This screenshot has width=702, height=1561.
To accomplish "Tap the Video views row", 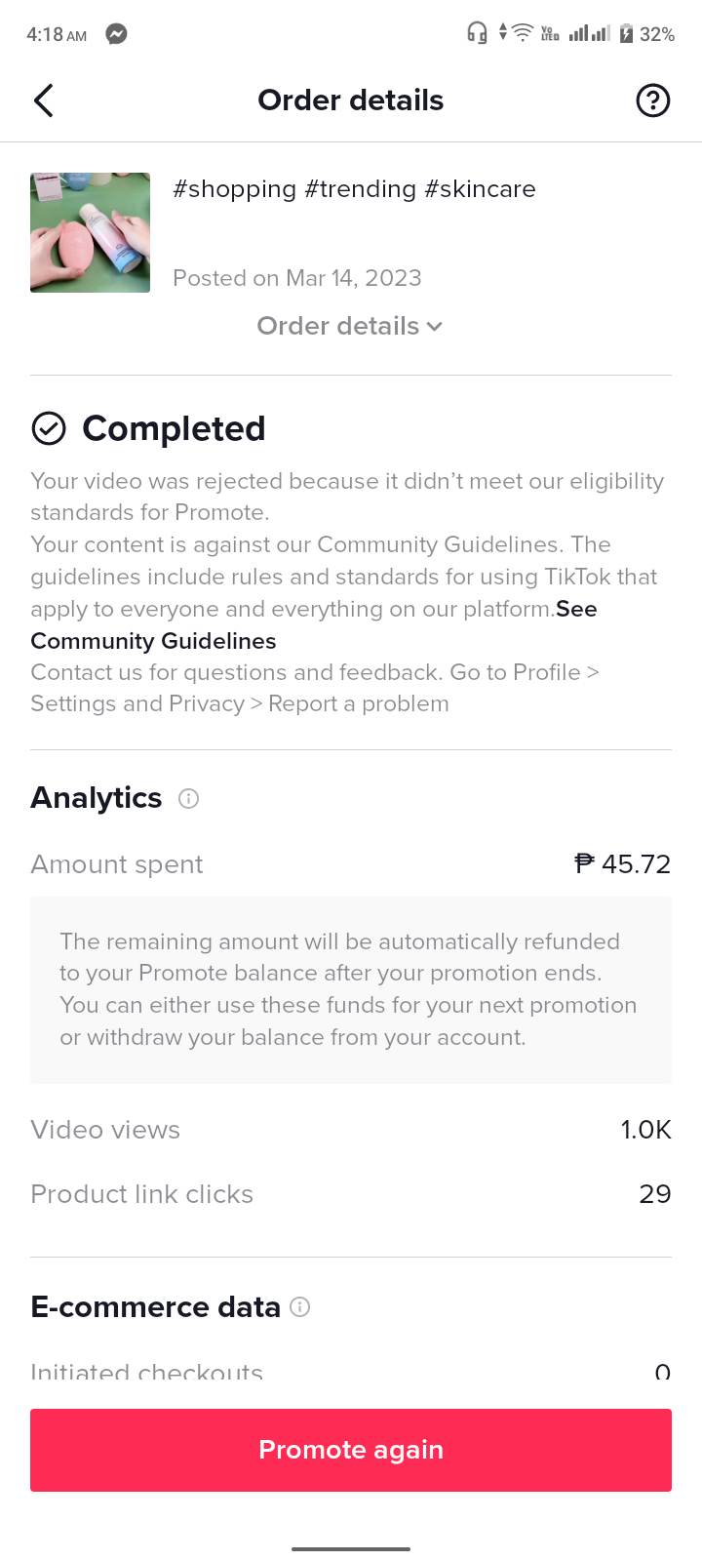I will (x=351, y=1130).
